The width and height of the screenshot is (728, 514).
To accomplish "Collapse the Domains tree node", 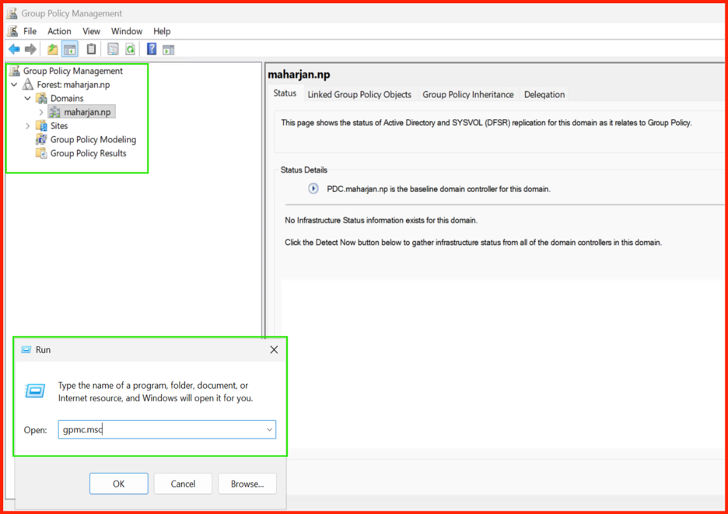I will click(x=27, y=98).
